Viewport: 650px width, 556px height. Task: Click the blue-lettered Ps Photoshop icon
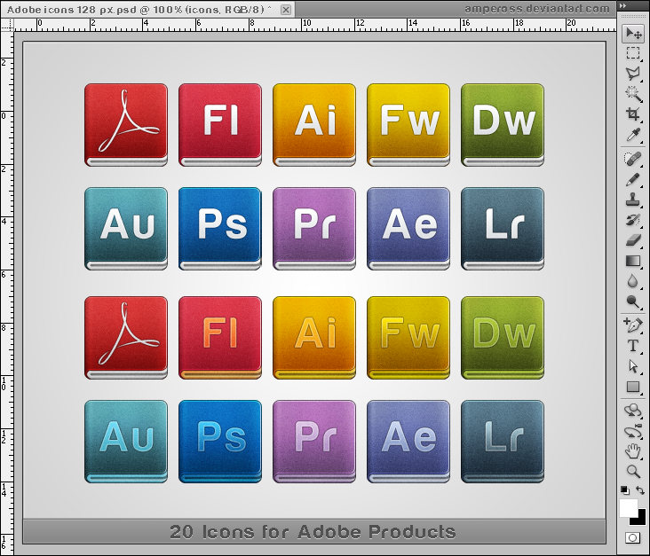(x=220, y=442)
